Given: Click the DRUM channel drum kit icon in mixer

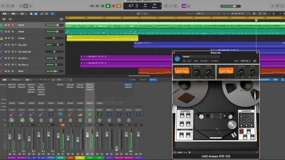Looking at the screenshot, I should 61,114.
